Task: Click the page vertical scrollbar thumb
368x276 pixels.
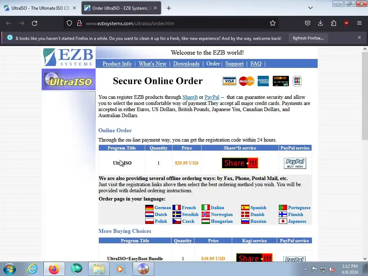Action: [365, 96]
